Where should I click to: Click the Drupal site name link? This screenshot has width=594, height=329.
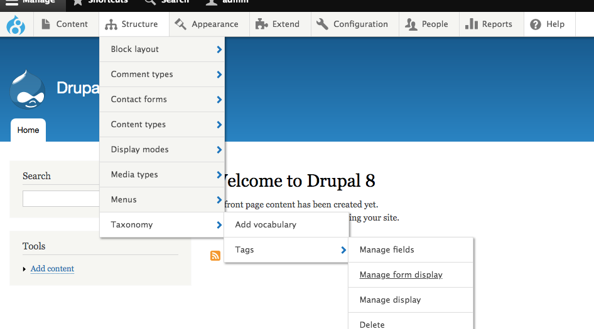[78, 88]
